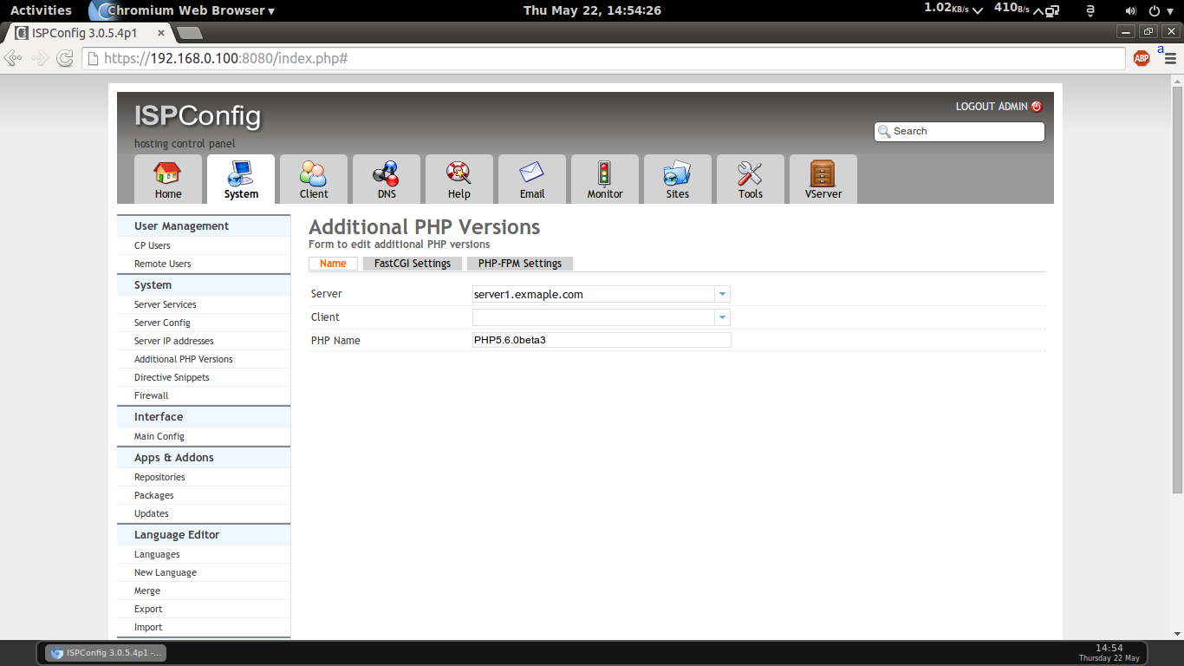Close the ISPConfig browser tab

(160, 33)
